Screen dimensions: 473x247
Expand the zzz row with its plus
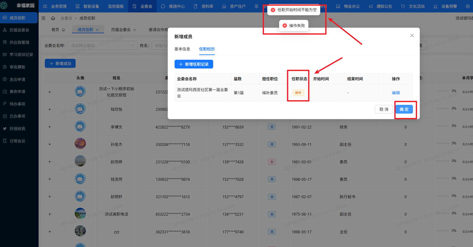point(50,232)
